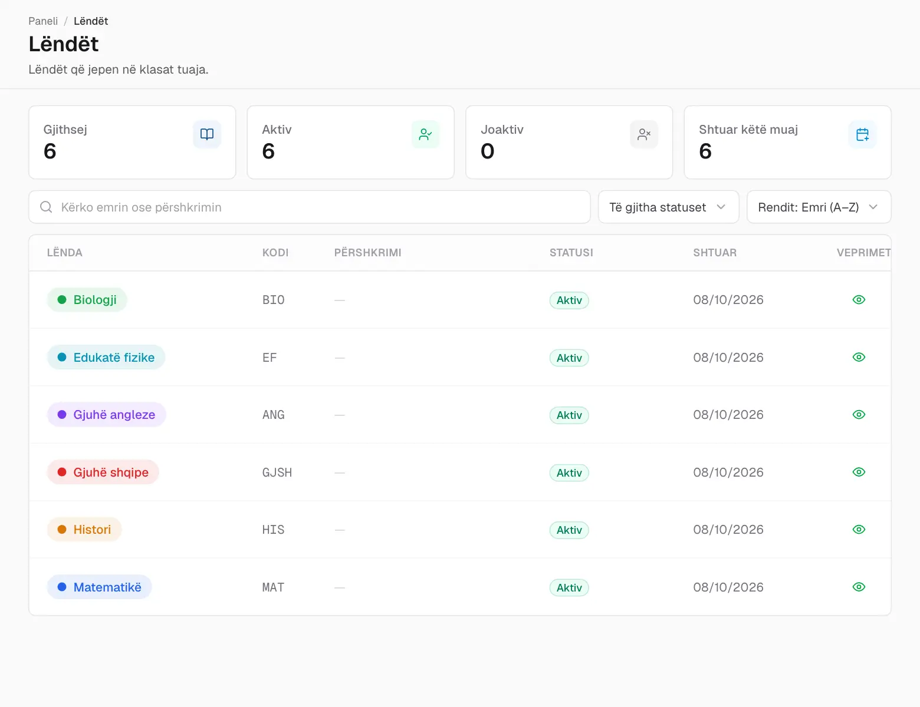Viewport: 920px width, 707px height.
Task: Click the Shtuar këtë muaj card label
Action: coord(748,130)
